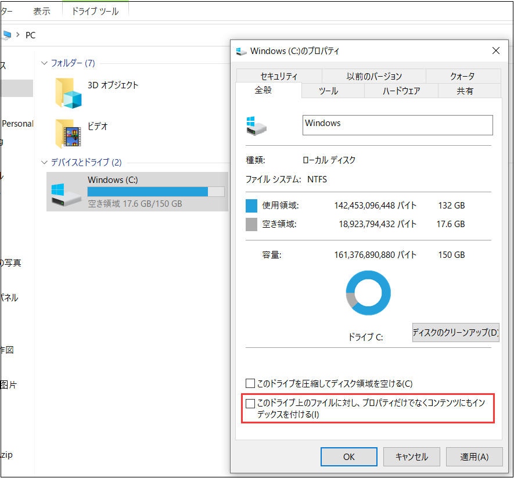Click the 空き領域 17.6 GB/150 GB text
This screenshot has height=478, width=514.
click(x=135, y=204)
